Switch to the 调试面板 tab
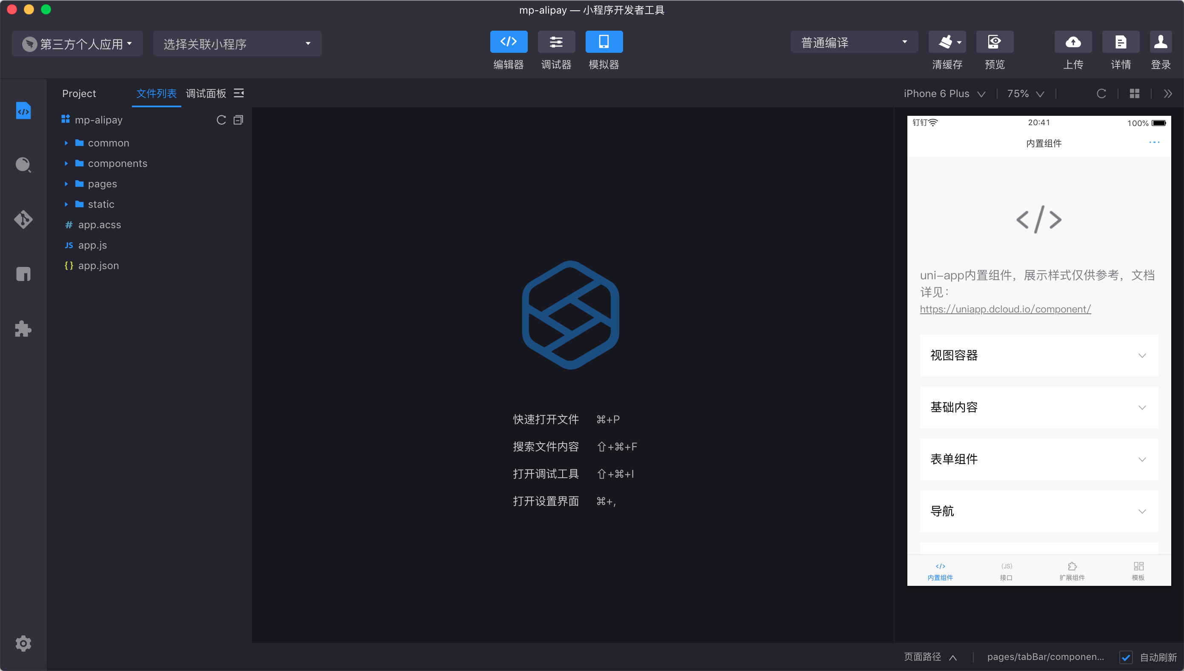1184x671 pixels. tap(206, 94)
